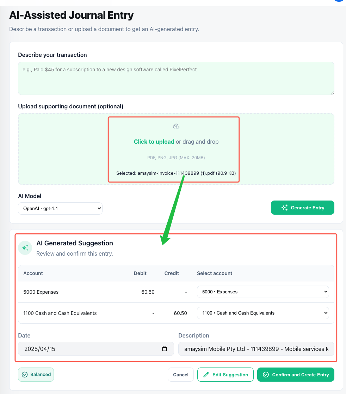Click the Balanced status check icon
Image resolution: width=346 pixels, height=394 pixels.
coord(25,375)
